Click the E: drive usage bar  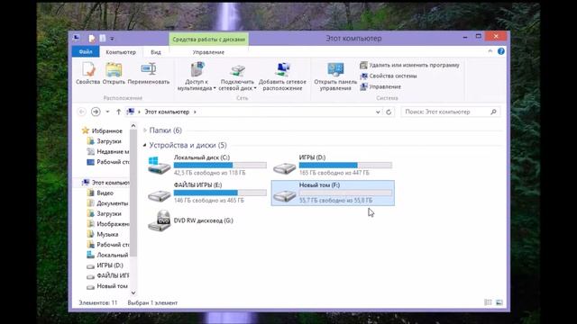[x=220, y=193]
